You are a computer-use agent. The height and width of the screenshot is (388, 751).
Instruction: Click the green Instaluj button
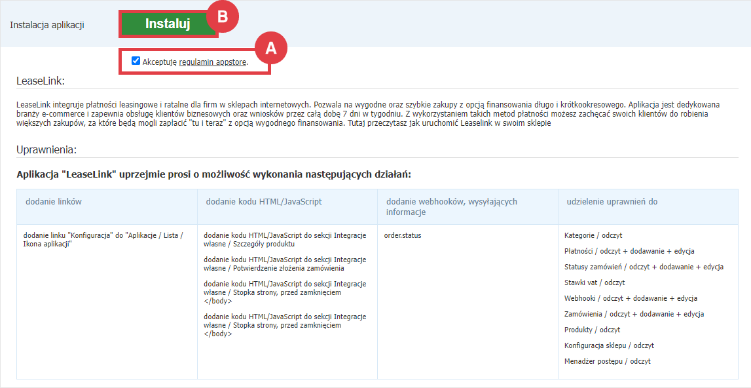coord(167,24)
